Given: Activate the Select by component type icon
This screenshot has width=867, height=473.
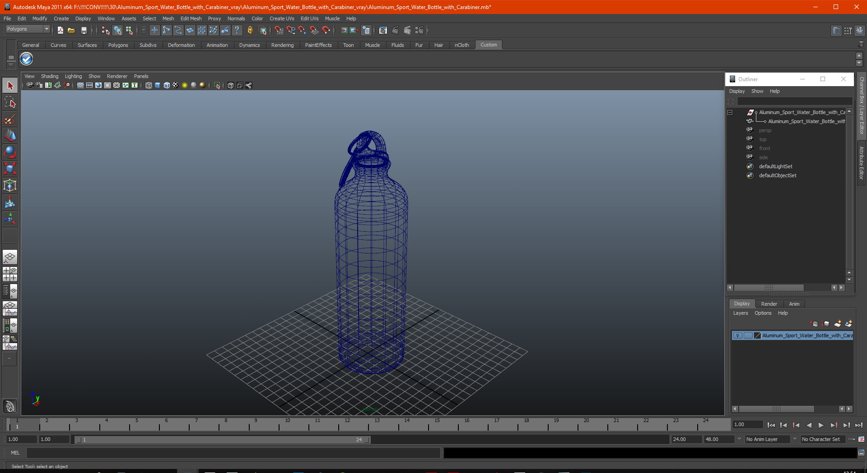Looking at the screenshot, I should 130,30.
